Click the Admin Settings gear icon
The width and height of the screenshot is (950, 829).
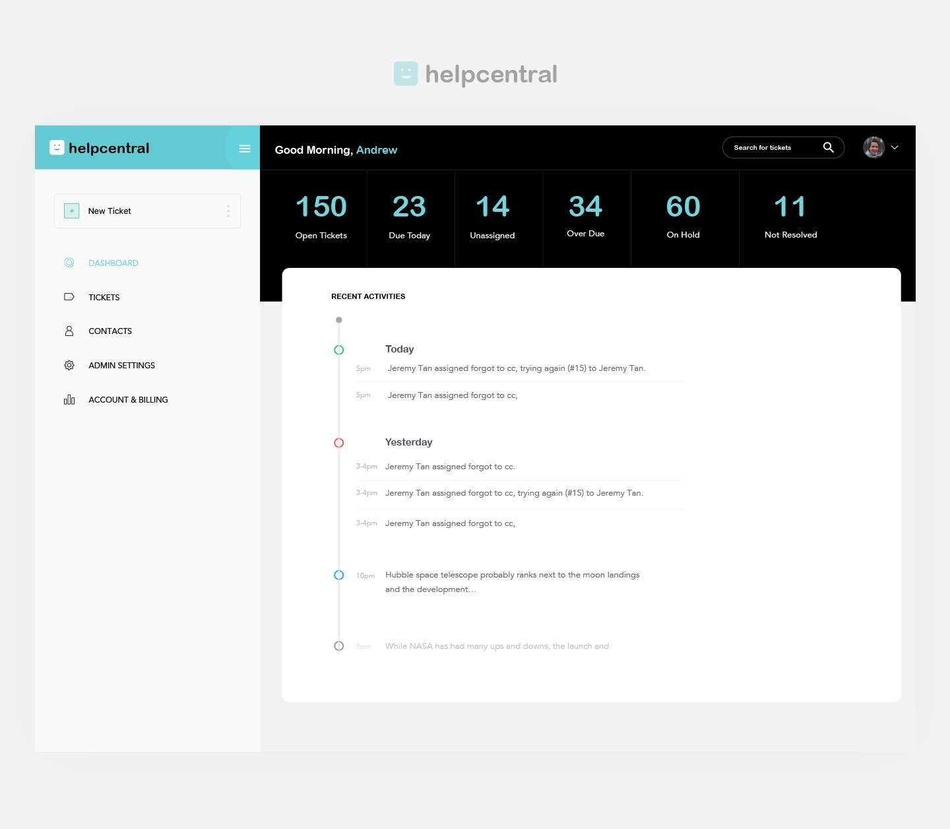pyautogui.click(x=69, y=366)
